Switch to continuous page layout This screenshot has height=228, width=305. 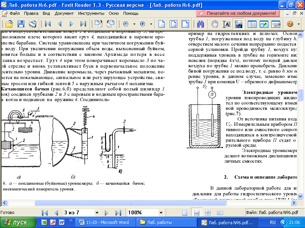point(197,213)
